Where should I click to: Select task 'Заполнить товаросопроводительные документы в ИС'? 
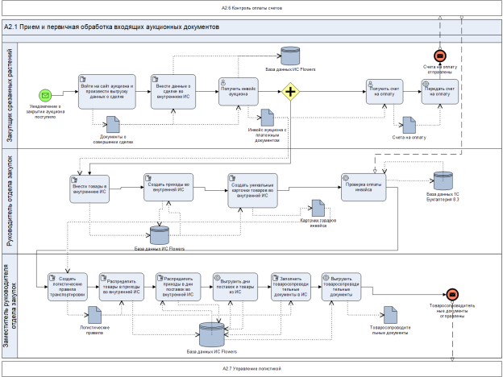coord(291,287)
